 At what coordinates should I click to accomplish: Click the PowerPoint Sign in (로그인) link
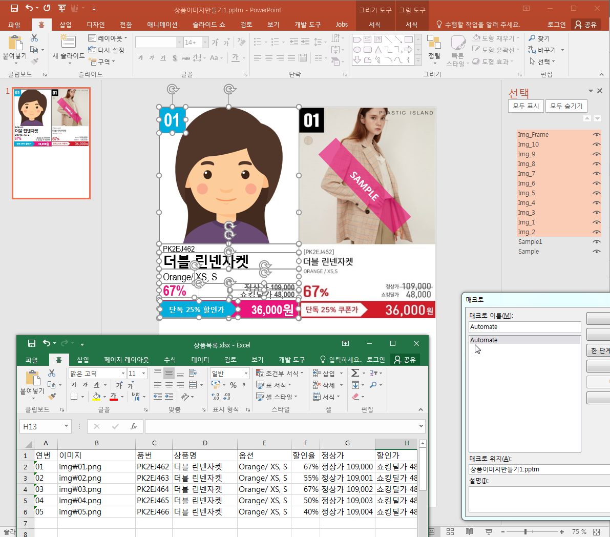[x=556, y=25]
